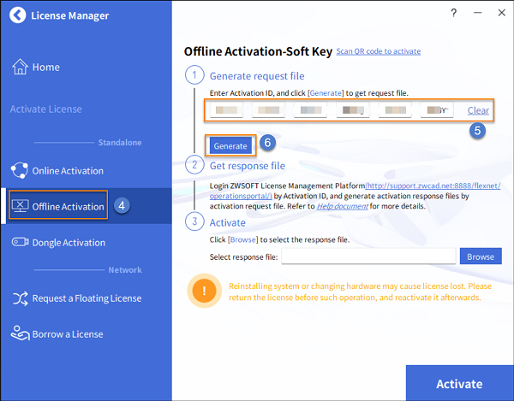Click the sixth Activation ID field
Viewport: 514px width, 401px height.
click(x=437, y=110)
